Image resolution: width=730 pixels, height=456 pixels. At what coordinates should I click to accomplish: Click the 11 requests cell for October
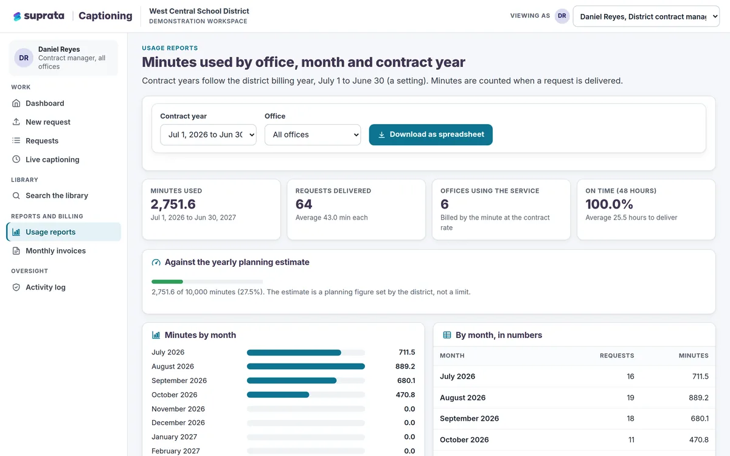630,440
